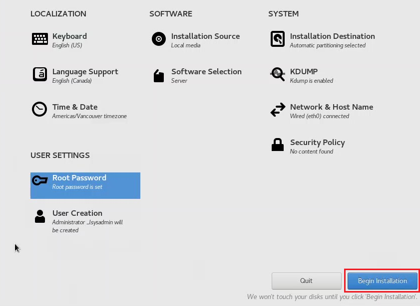Click the Software Selection package icon
The image size is (420, 306).
tap(159, 76)
